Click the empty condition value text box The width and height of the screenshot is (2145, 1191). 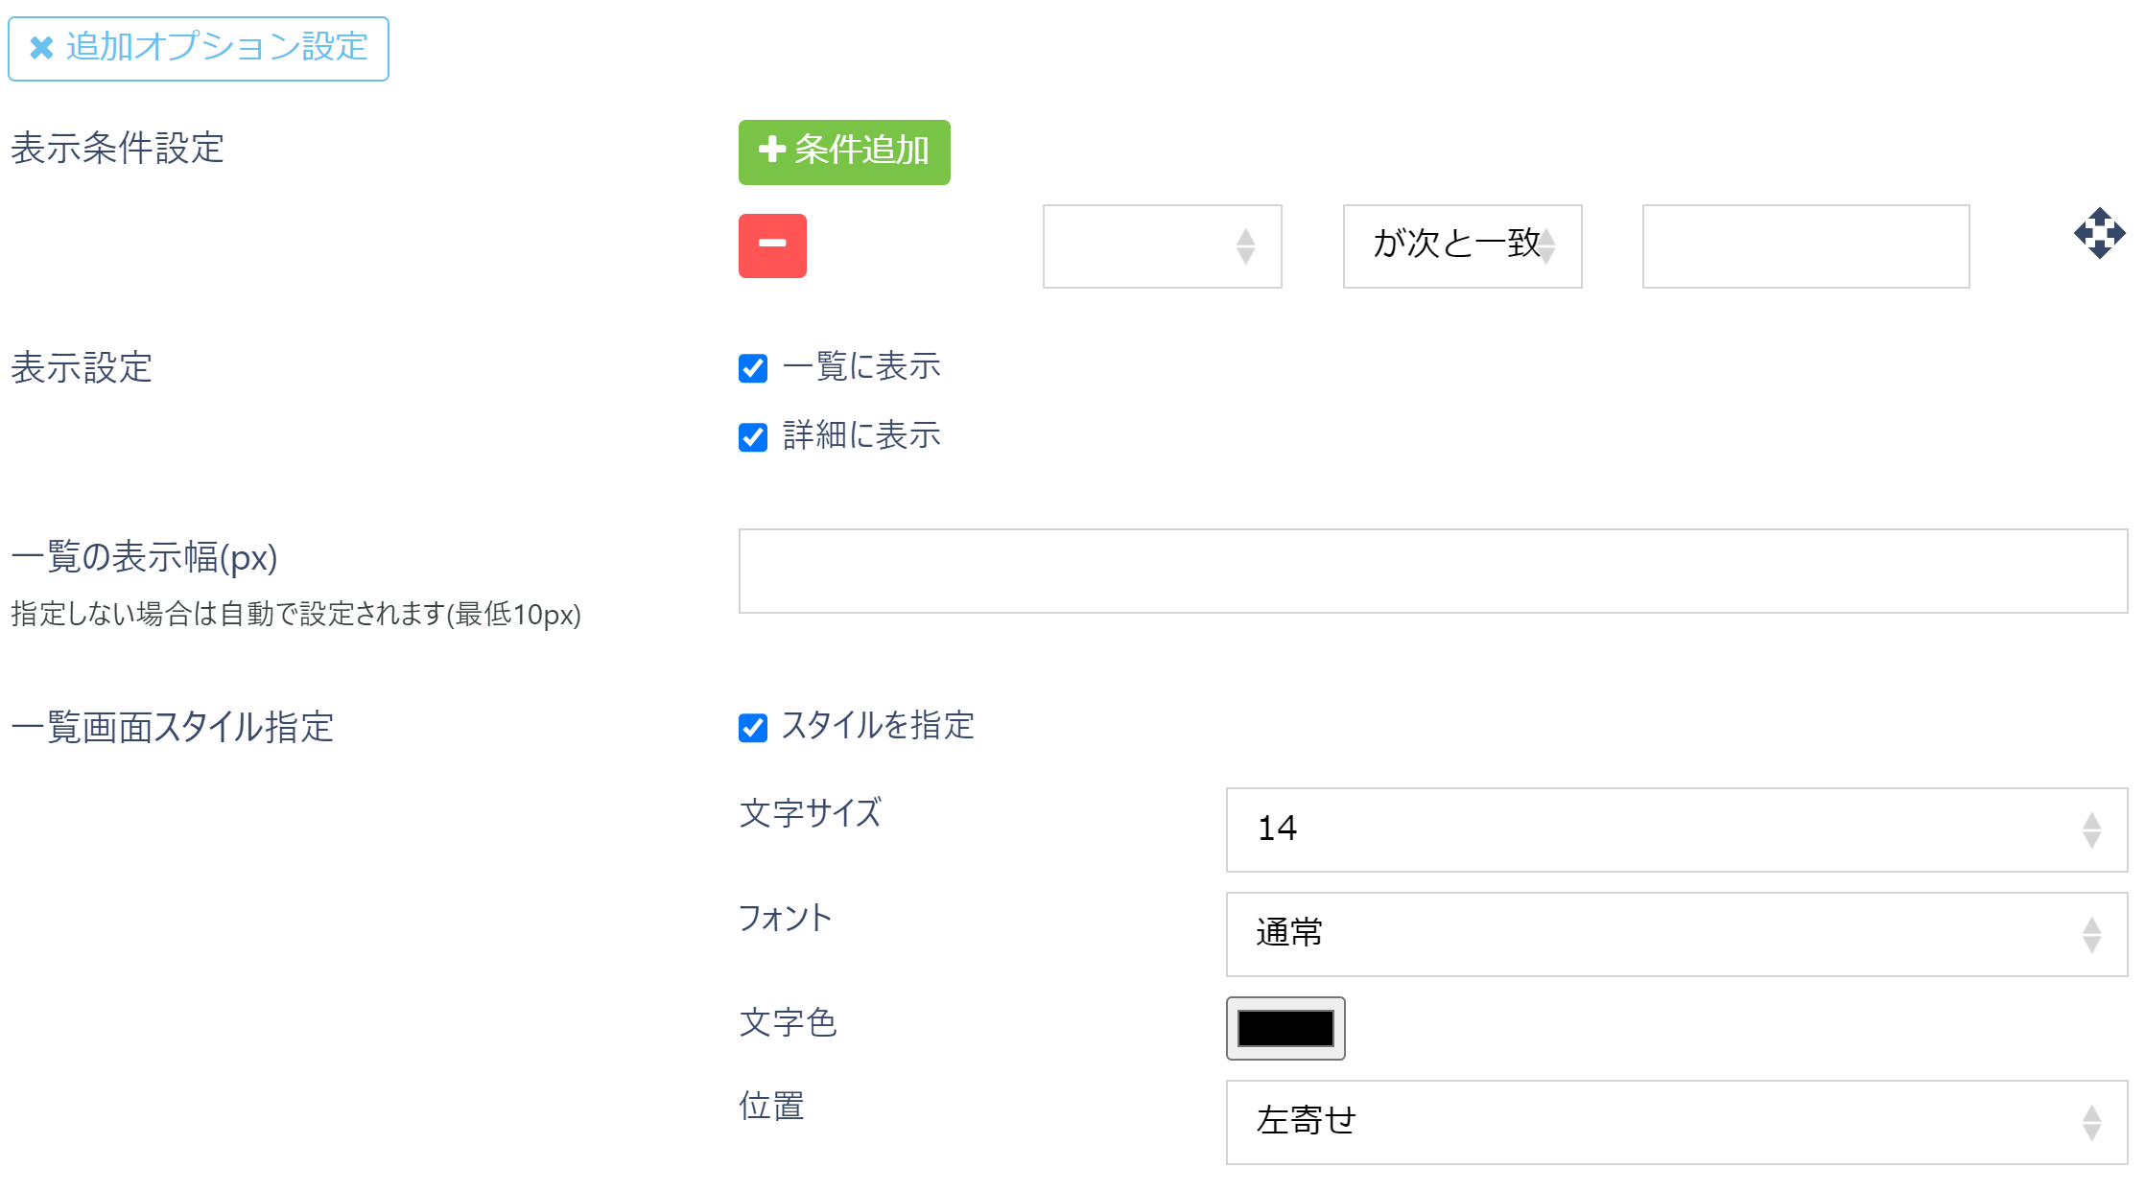[1805, 246]
